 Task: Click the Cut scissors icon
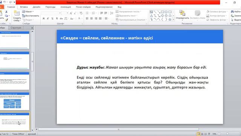click(6, 12)
